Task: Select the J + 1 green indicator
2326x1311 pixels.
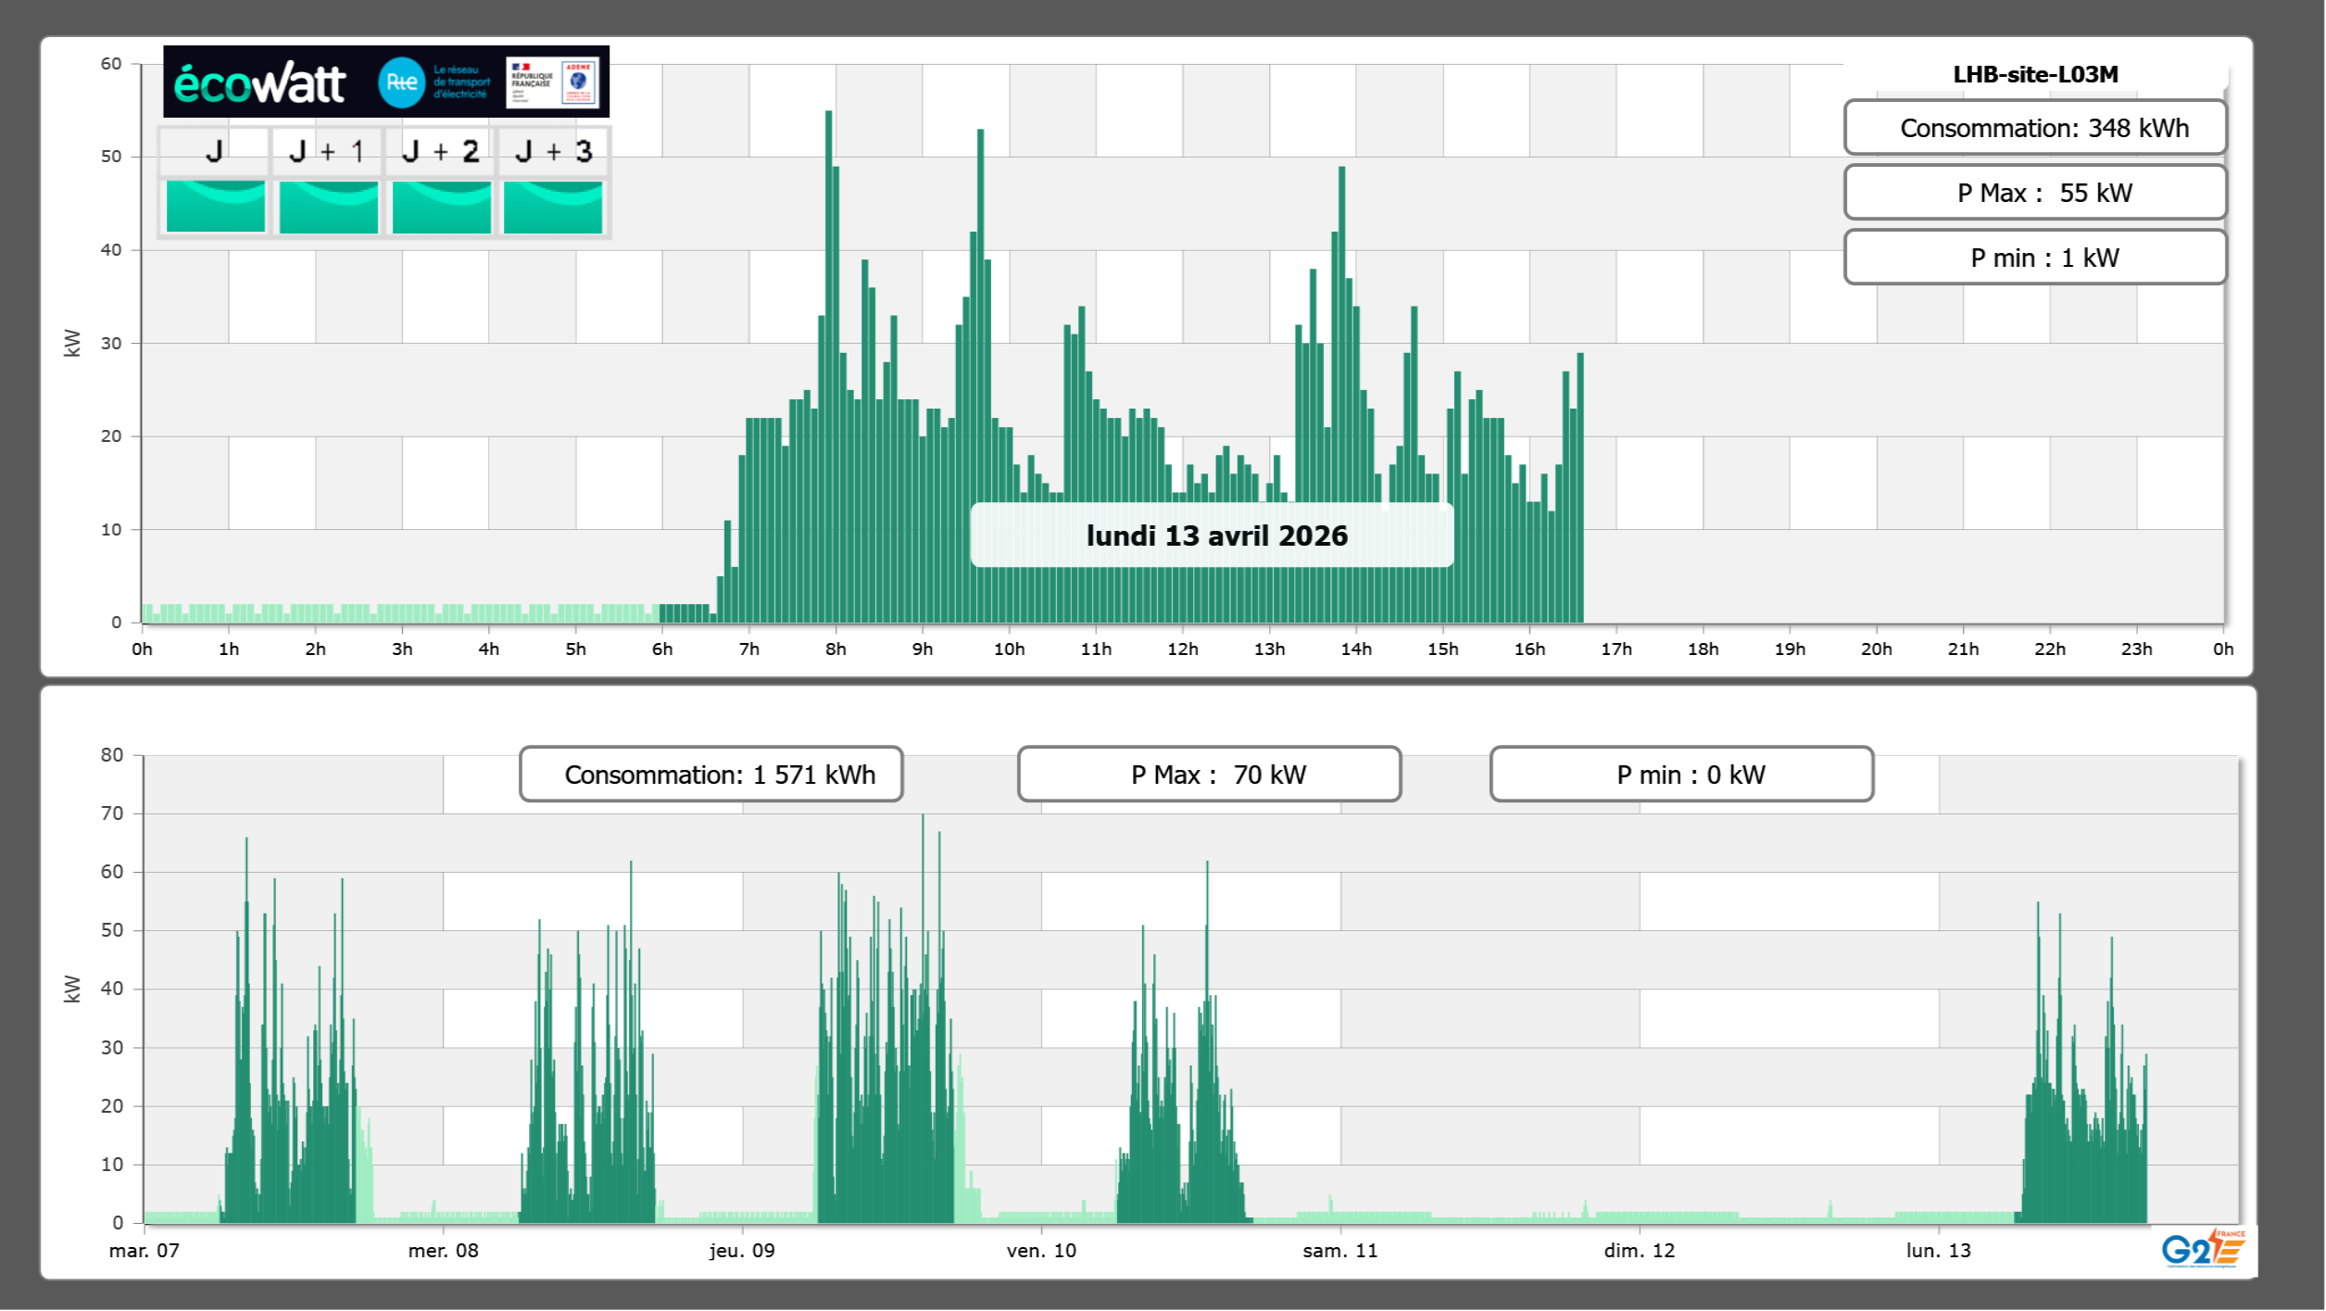Action: [x=328, y=206]
